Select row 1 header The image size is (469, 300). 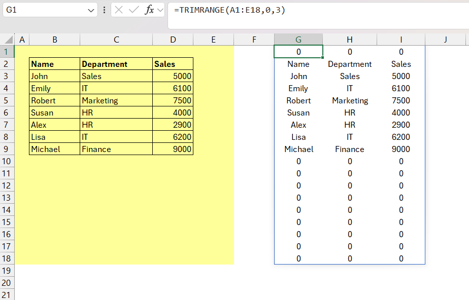(x=7, y=52)
